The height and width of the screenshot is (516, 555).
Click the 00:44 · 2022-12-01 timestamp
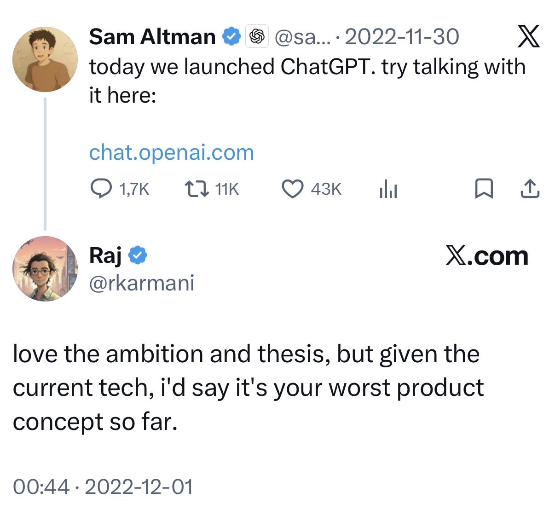pyautogui.click(x=103, y=487)
